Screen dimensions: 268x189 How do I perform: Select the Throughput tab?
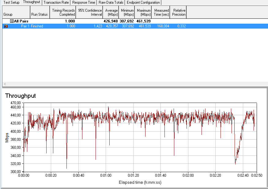(x=32, y=2)
